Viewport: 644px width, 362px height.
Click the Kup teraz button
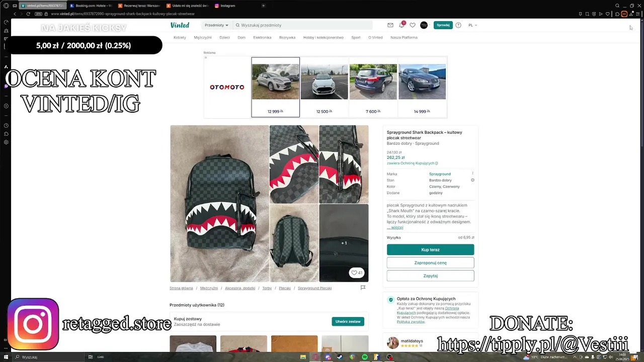[430, 250]
